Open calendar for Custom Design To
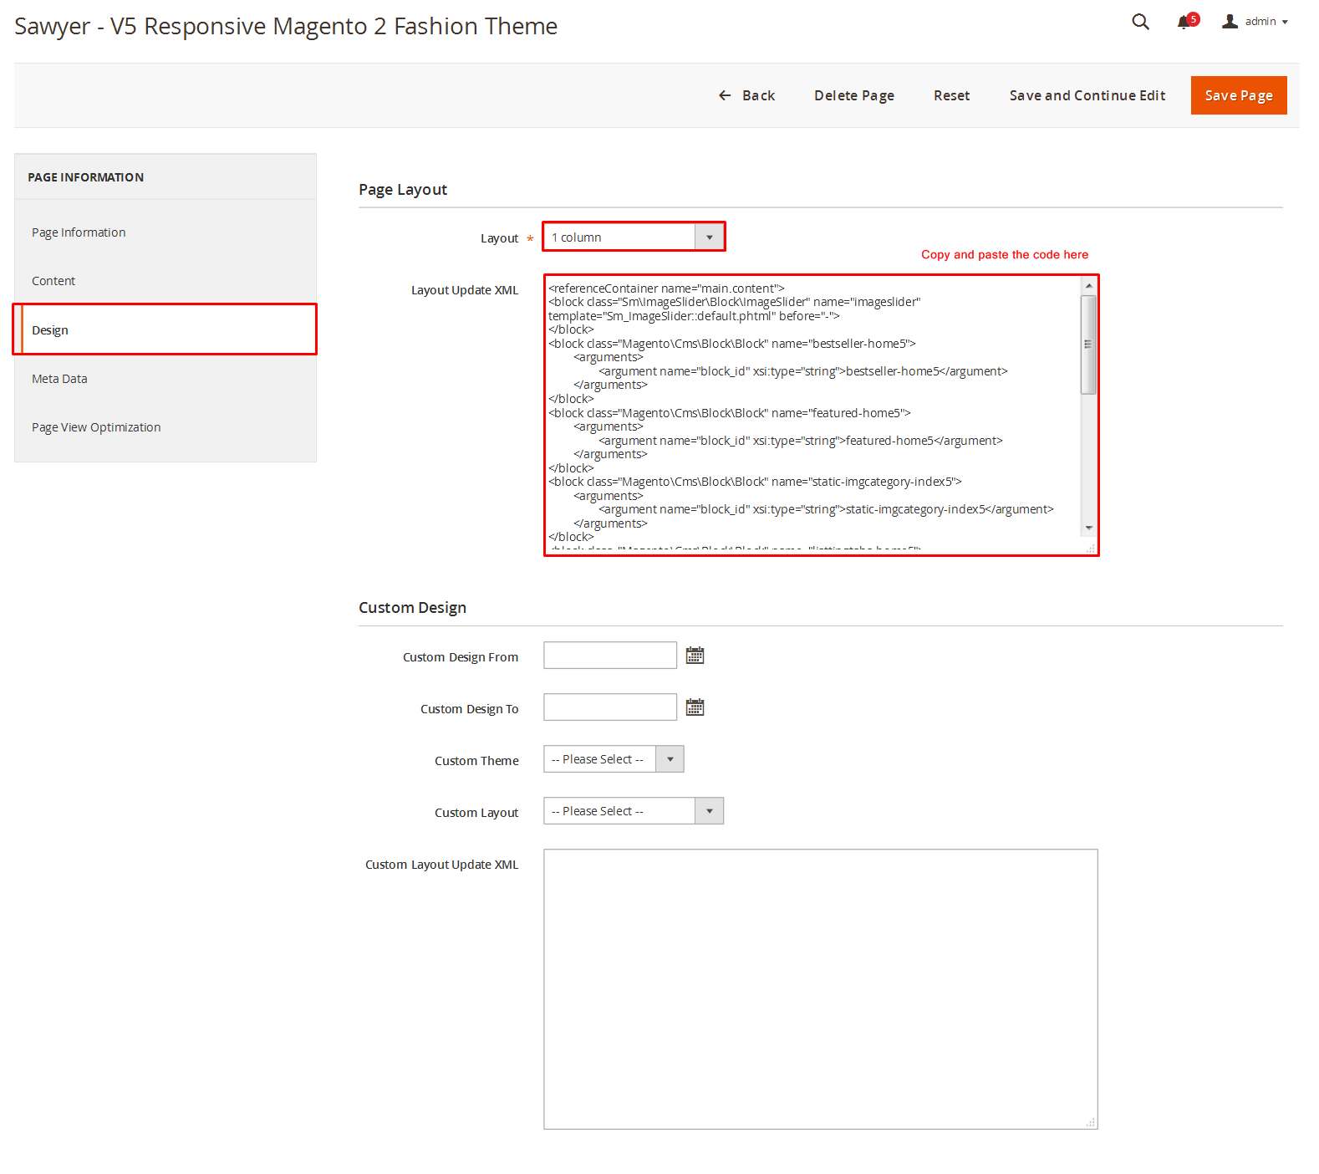Screen dimensions: 1319x1174 695,707
